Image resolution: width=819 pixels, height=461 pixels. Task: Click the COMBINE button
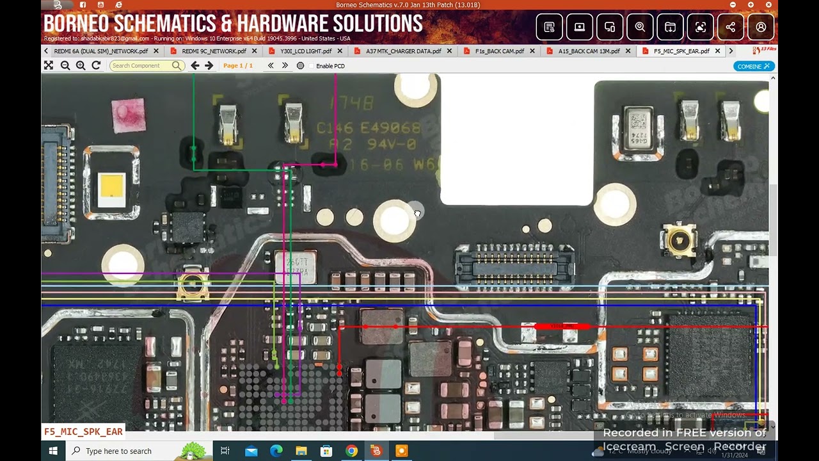(x=754, y=66)
